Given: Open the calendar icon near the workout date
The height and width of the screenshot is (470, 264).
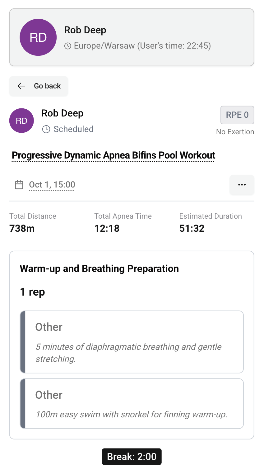Looking at the screenshot, I should 19,184.
